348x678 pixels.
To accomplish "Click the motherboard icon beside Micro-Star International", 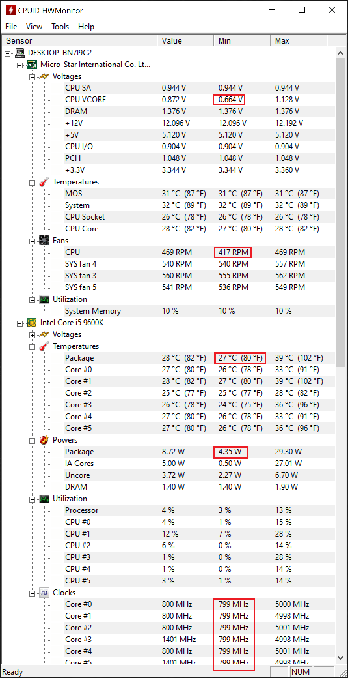I will [32, 65].
